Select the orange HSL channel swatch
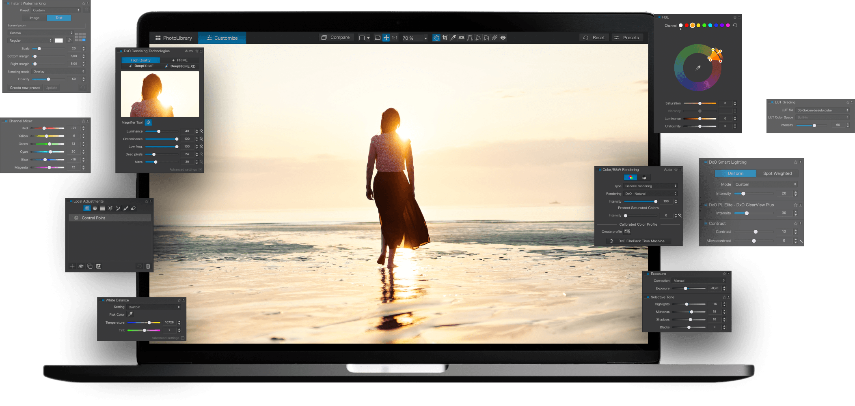Viewport: 855px width, 406px height. 692,25
